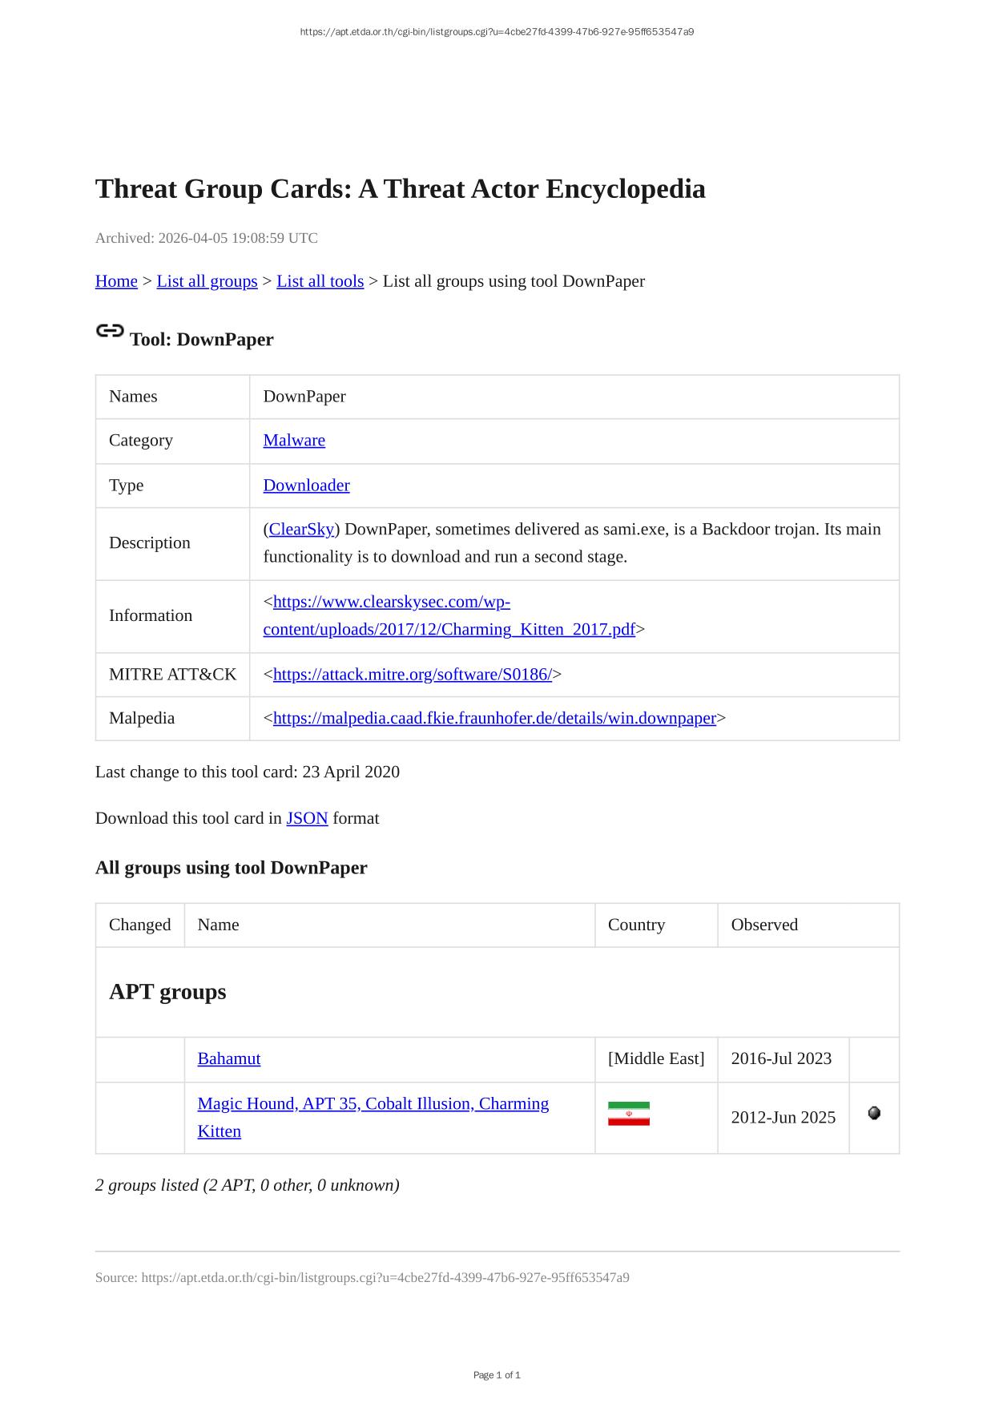Image resolution: width=995 pixels, height=1407 pixels.
Task: Click the Changed column header
Action: click(x=140, y=925)
